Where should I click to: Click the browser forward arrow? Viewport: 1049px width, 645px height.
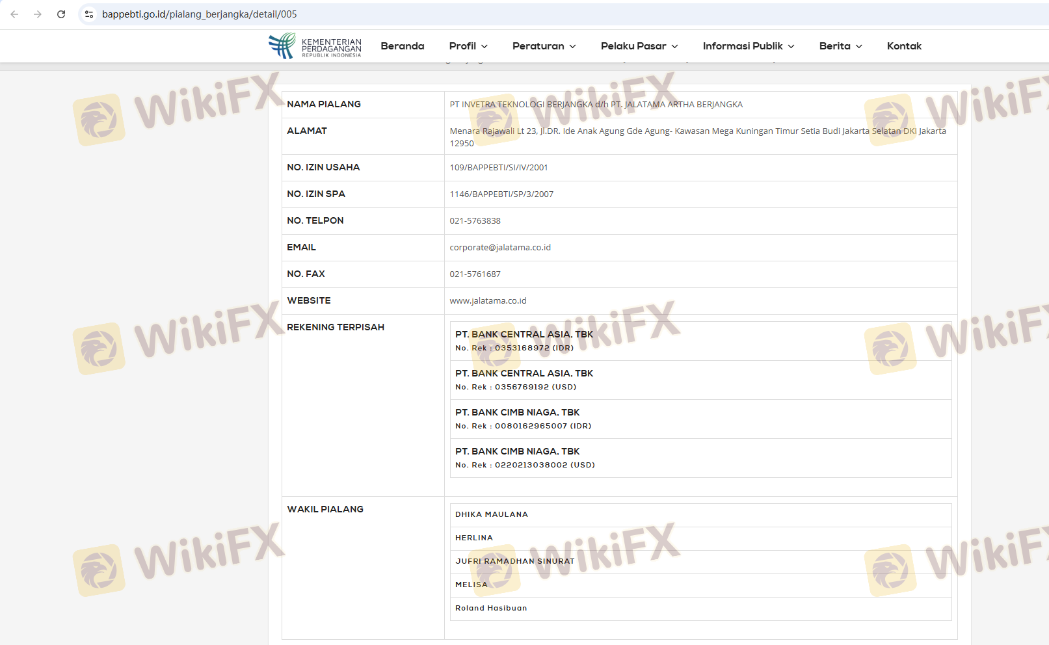tap(38, 14)
